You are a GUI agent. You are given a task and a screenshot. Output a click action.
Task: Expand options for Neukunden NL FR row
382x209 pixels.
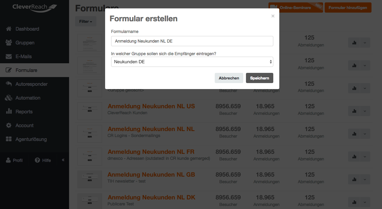tap(365, 157)
